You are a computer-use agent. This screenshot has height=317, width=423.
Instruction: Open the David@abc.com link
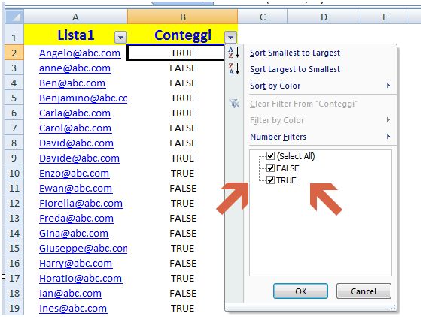click(x=76, y=143)
